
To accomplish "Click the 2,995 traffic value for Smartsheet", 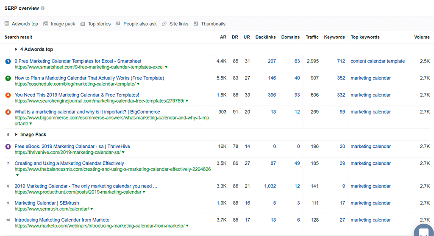I will (312, 61).
